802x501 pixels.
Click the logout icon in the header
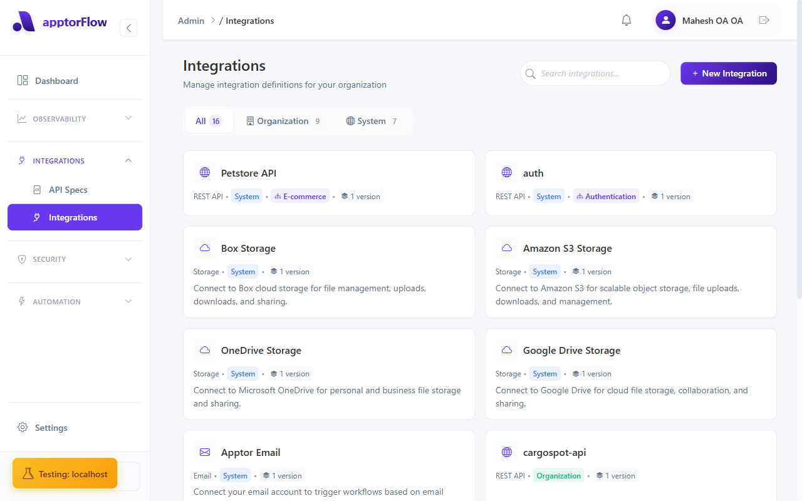click(764, 20)
